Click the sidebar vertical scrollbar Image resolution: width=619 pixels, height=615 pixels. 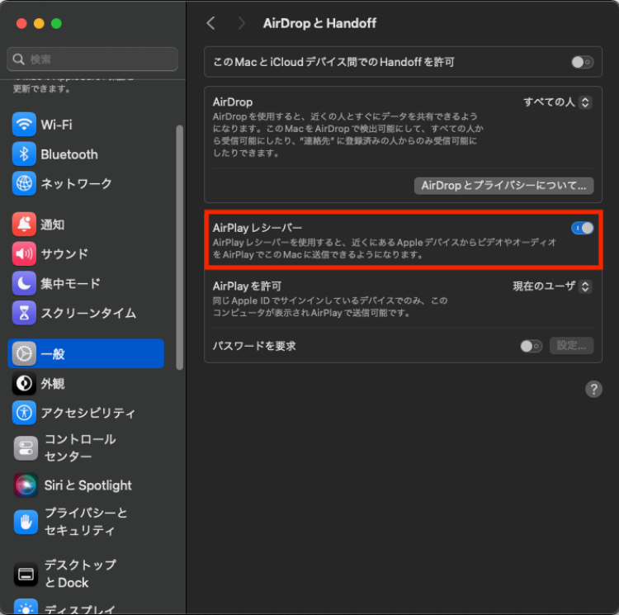(180, 248)
